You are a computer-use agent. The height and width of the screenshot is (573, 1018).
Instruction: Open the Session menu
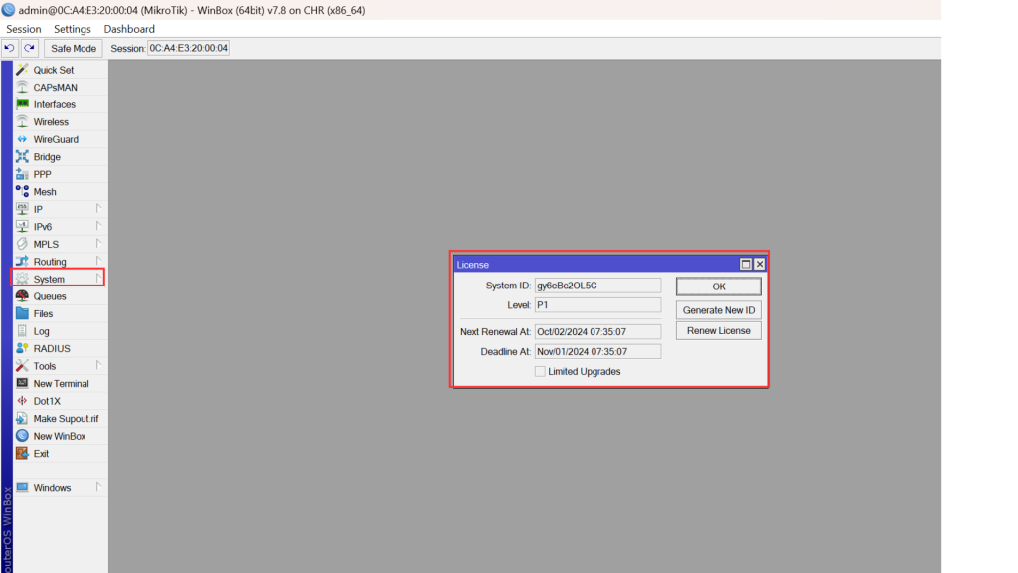tap(24, 29)
